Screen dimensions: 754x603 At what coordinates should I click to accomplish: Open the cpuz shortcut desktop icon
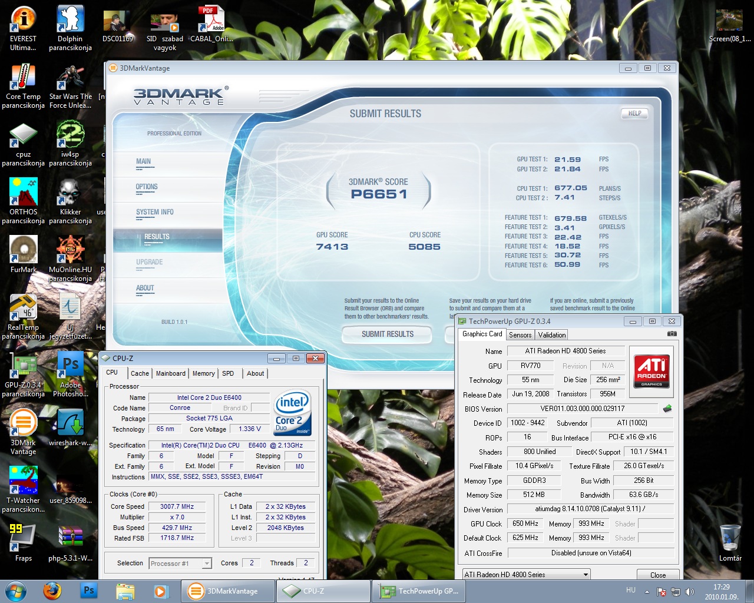[x=23, y=144]
